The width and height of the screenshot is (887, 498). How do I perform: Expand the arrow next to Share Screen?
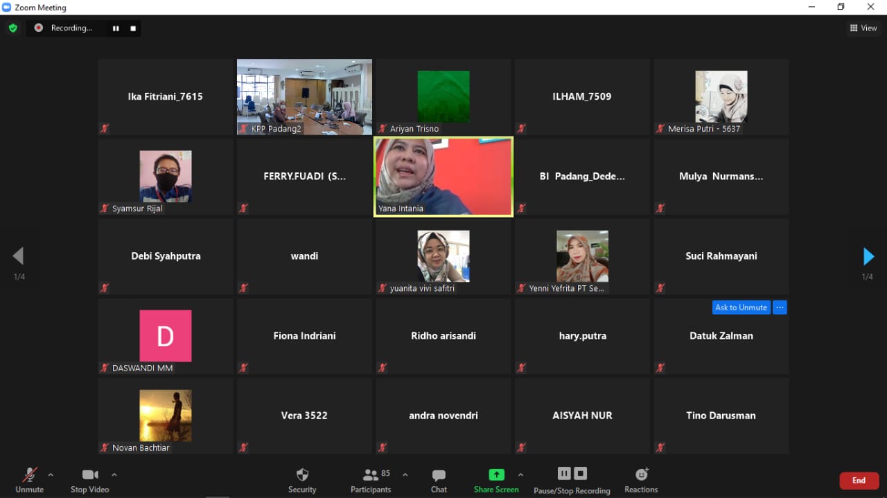click(x=520, y=474)
